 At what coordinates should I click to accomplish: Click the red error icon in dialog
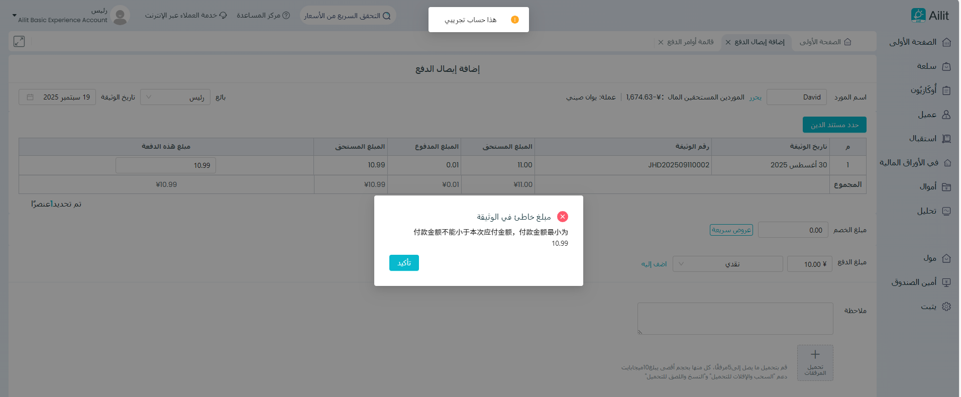tap(563, 217)
